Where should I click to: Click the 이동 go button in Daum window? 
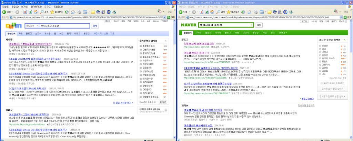[x=172, y=17]
